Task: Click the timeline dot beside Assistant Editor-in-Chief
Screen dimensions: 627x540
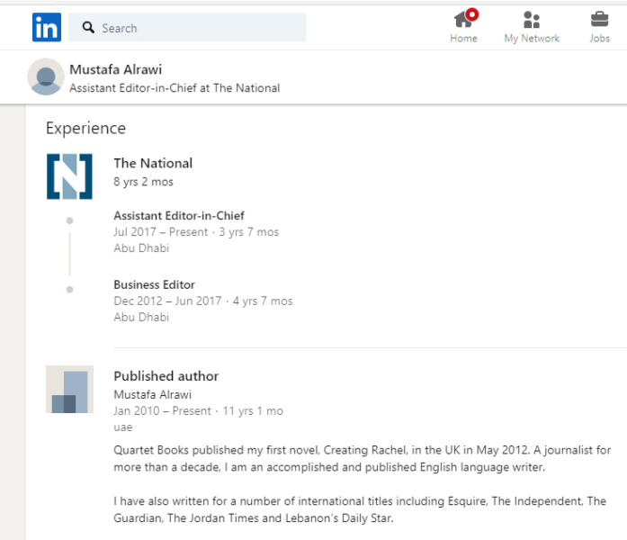Action: (69, 220)
